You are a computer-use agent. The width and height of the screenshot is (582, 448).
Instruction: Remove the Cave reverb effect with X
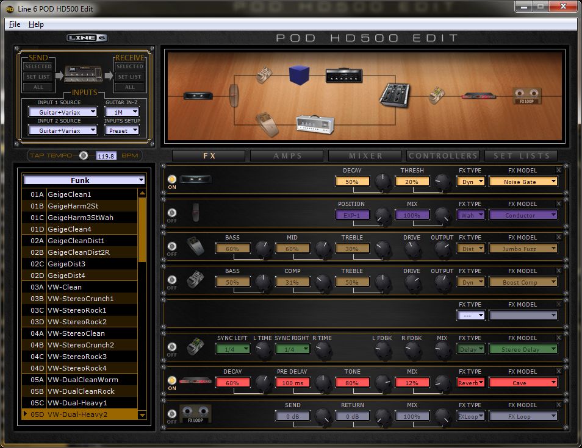(559, 371)
